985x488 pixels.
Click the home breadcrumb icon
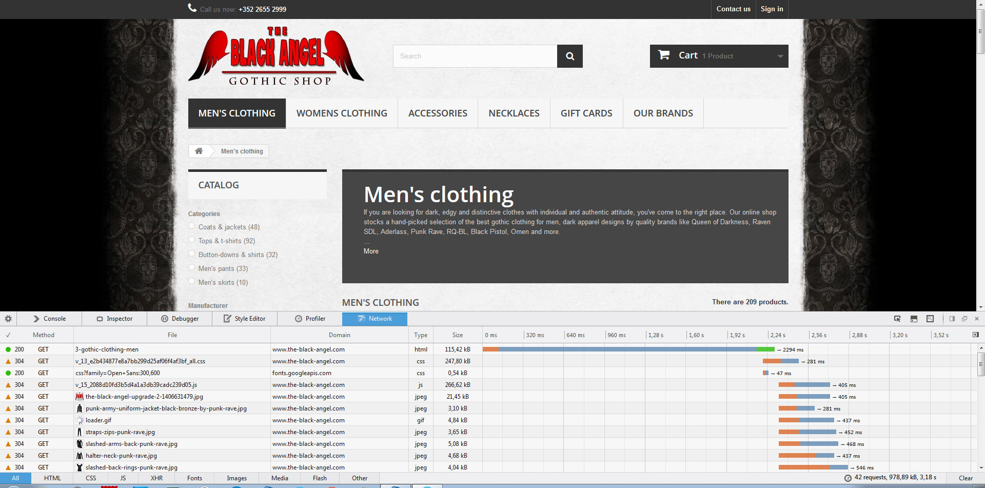tap(199, 151)
